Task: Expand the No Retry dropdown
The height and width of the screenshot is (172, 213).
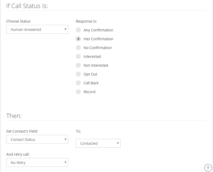Action: tap(37, 163)
